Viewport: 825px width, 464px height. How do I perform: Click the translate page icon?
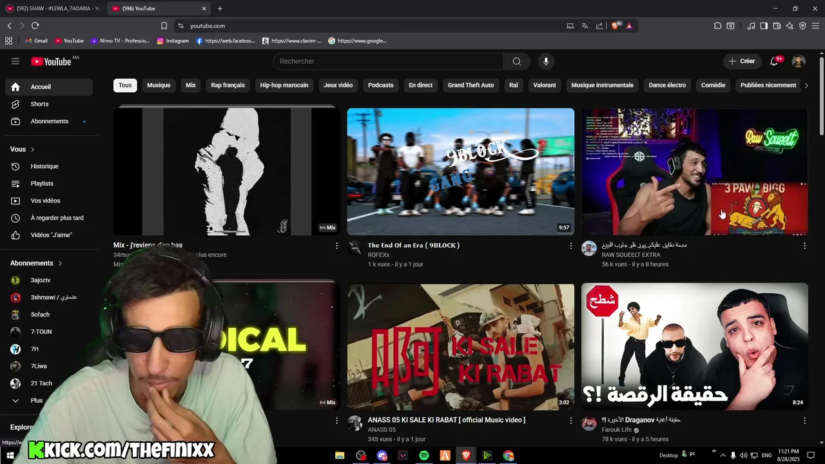coord(585,26)
